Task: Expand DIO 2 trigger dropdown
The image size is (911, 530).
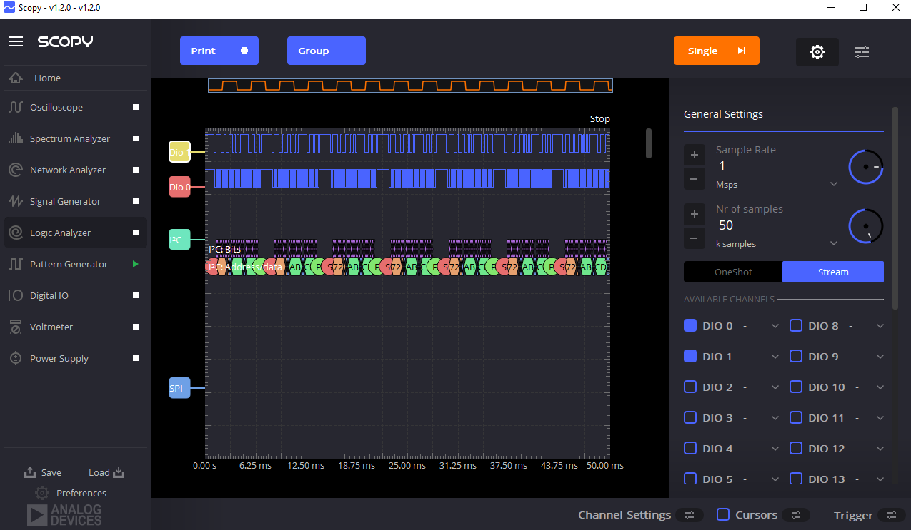Action: pos(775,387)
